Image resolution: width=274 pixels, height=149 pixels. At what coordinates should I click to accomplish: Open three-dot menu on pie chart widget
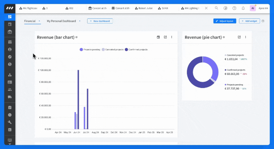point(246,37)
